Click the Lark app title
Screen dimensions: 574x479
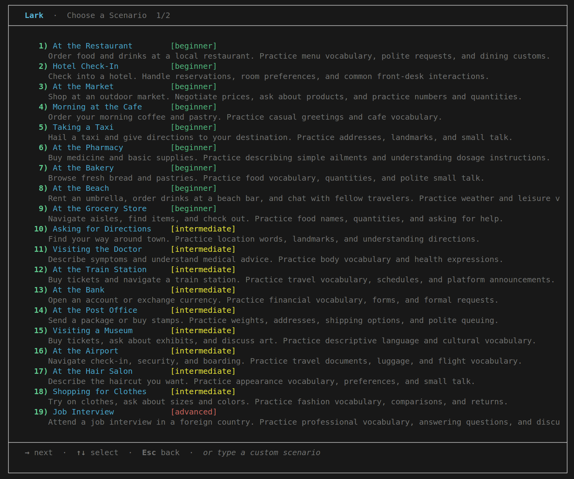click(34, 15)
